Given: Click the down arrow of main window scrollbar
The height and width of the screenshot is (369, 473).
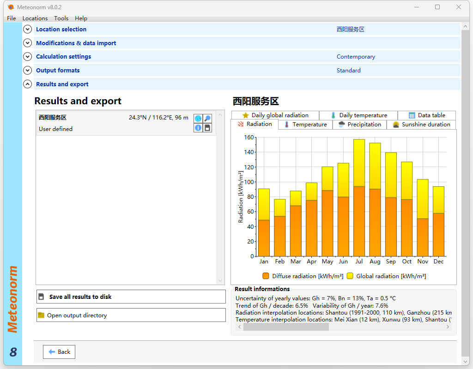Looking at the screenshot, I should (x=465, y=361).
